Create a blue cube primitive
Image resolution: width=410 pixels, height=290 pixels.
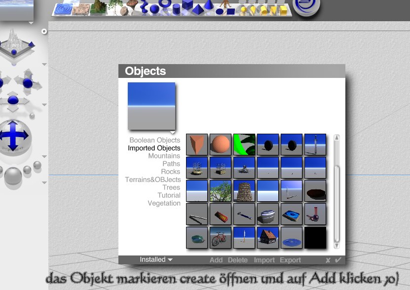pyautogui.click(x=187, y=4)
